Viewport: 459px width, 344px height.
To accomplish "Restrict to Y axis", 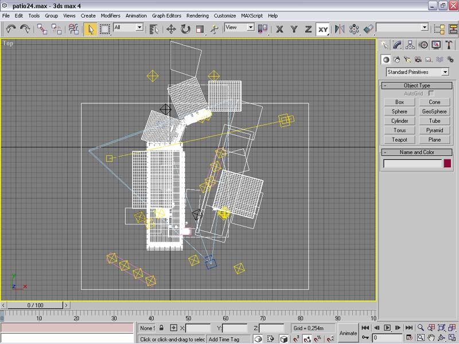I will coord(294,29).
